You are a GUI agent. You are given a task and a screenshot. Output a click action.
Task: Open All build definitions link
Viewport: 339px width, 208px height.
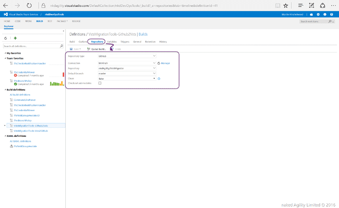pyautogui.click(x=20, y=95)
